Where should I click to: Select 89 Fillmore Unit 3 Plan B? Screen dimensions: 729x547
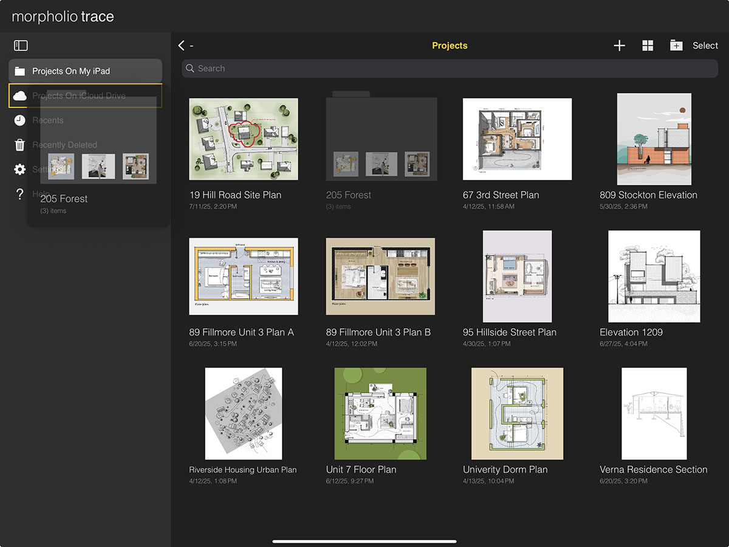tap(380, 277)
